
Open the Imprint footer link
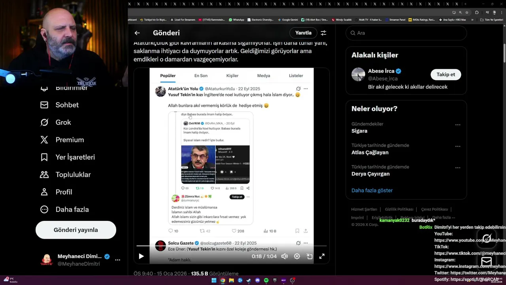(357, 217)
